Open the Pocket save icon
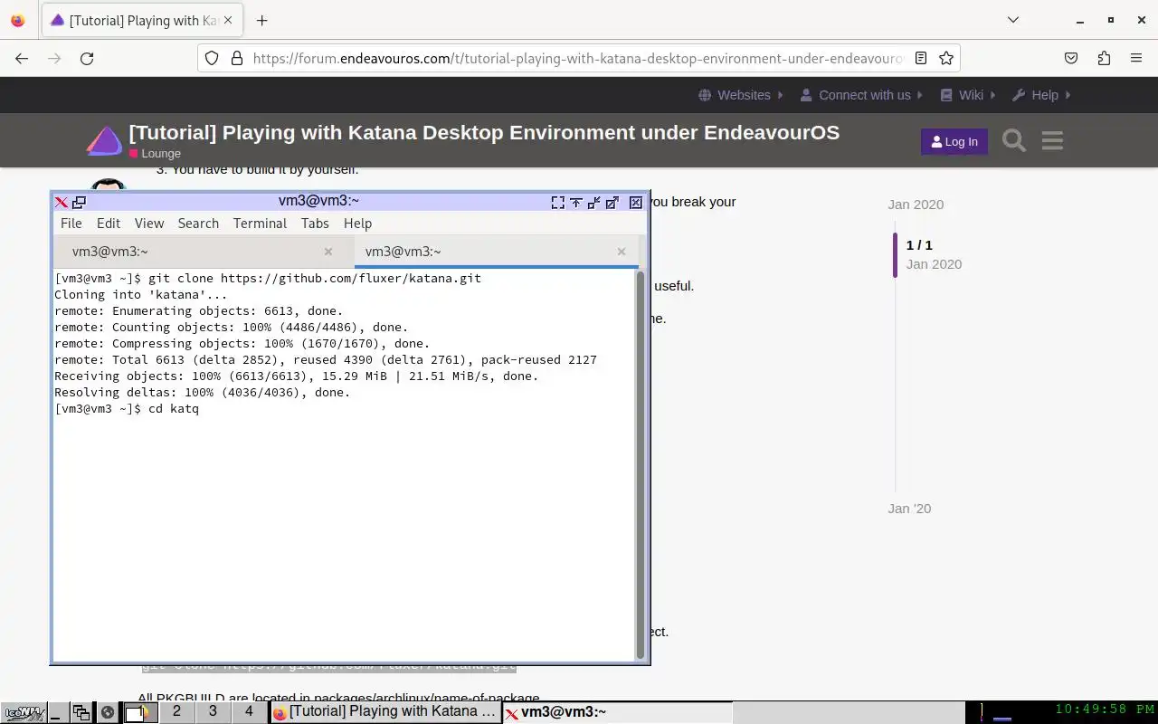The image size is (1158, 724). pos(1071,58)
